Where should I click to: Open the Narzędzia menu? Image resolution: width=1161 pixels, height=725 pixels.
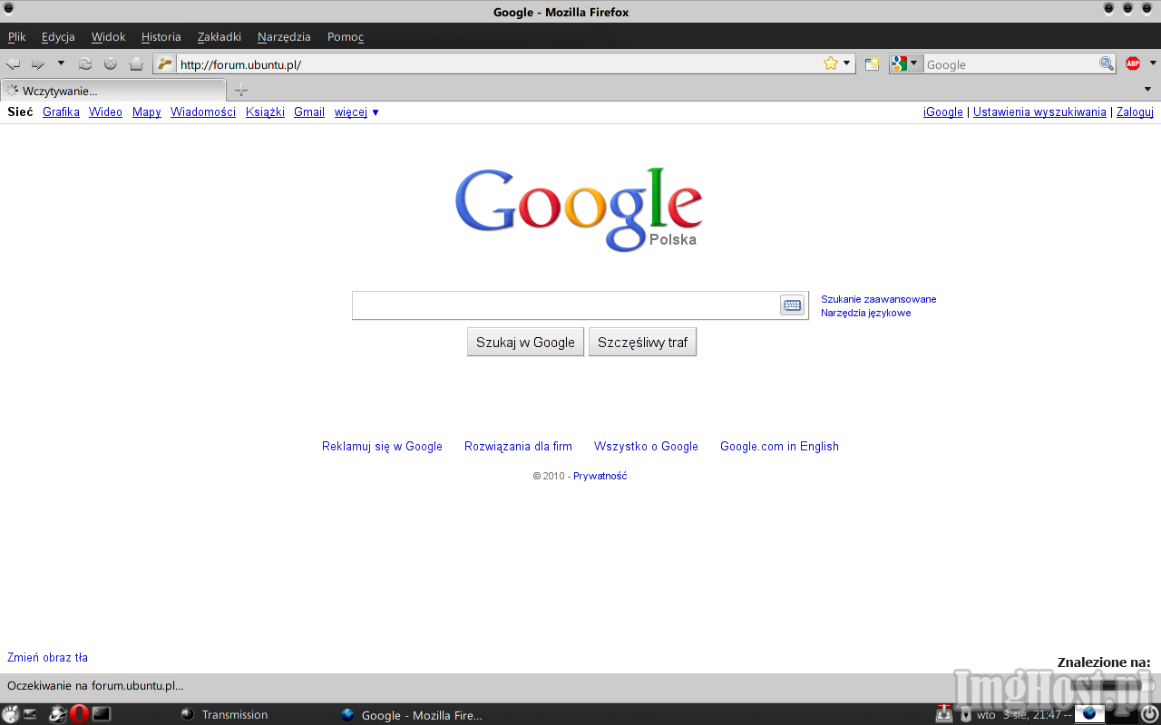click(284, 37)
